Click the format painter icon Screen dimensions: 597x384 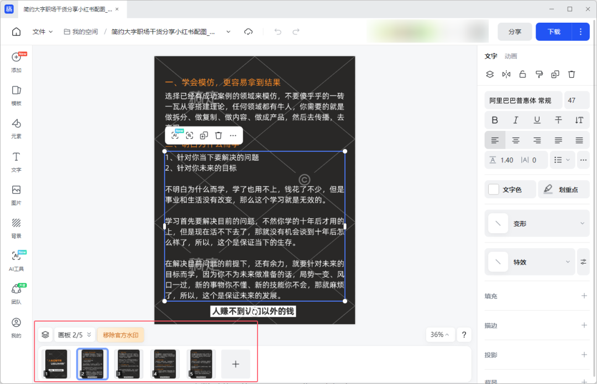[539, 74]
